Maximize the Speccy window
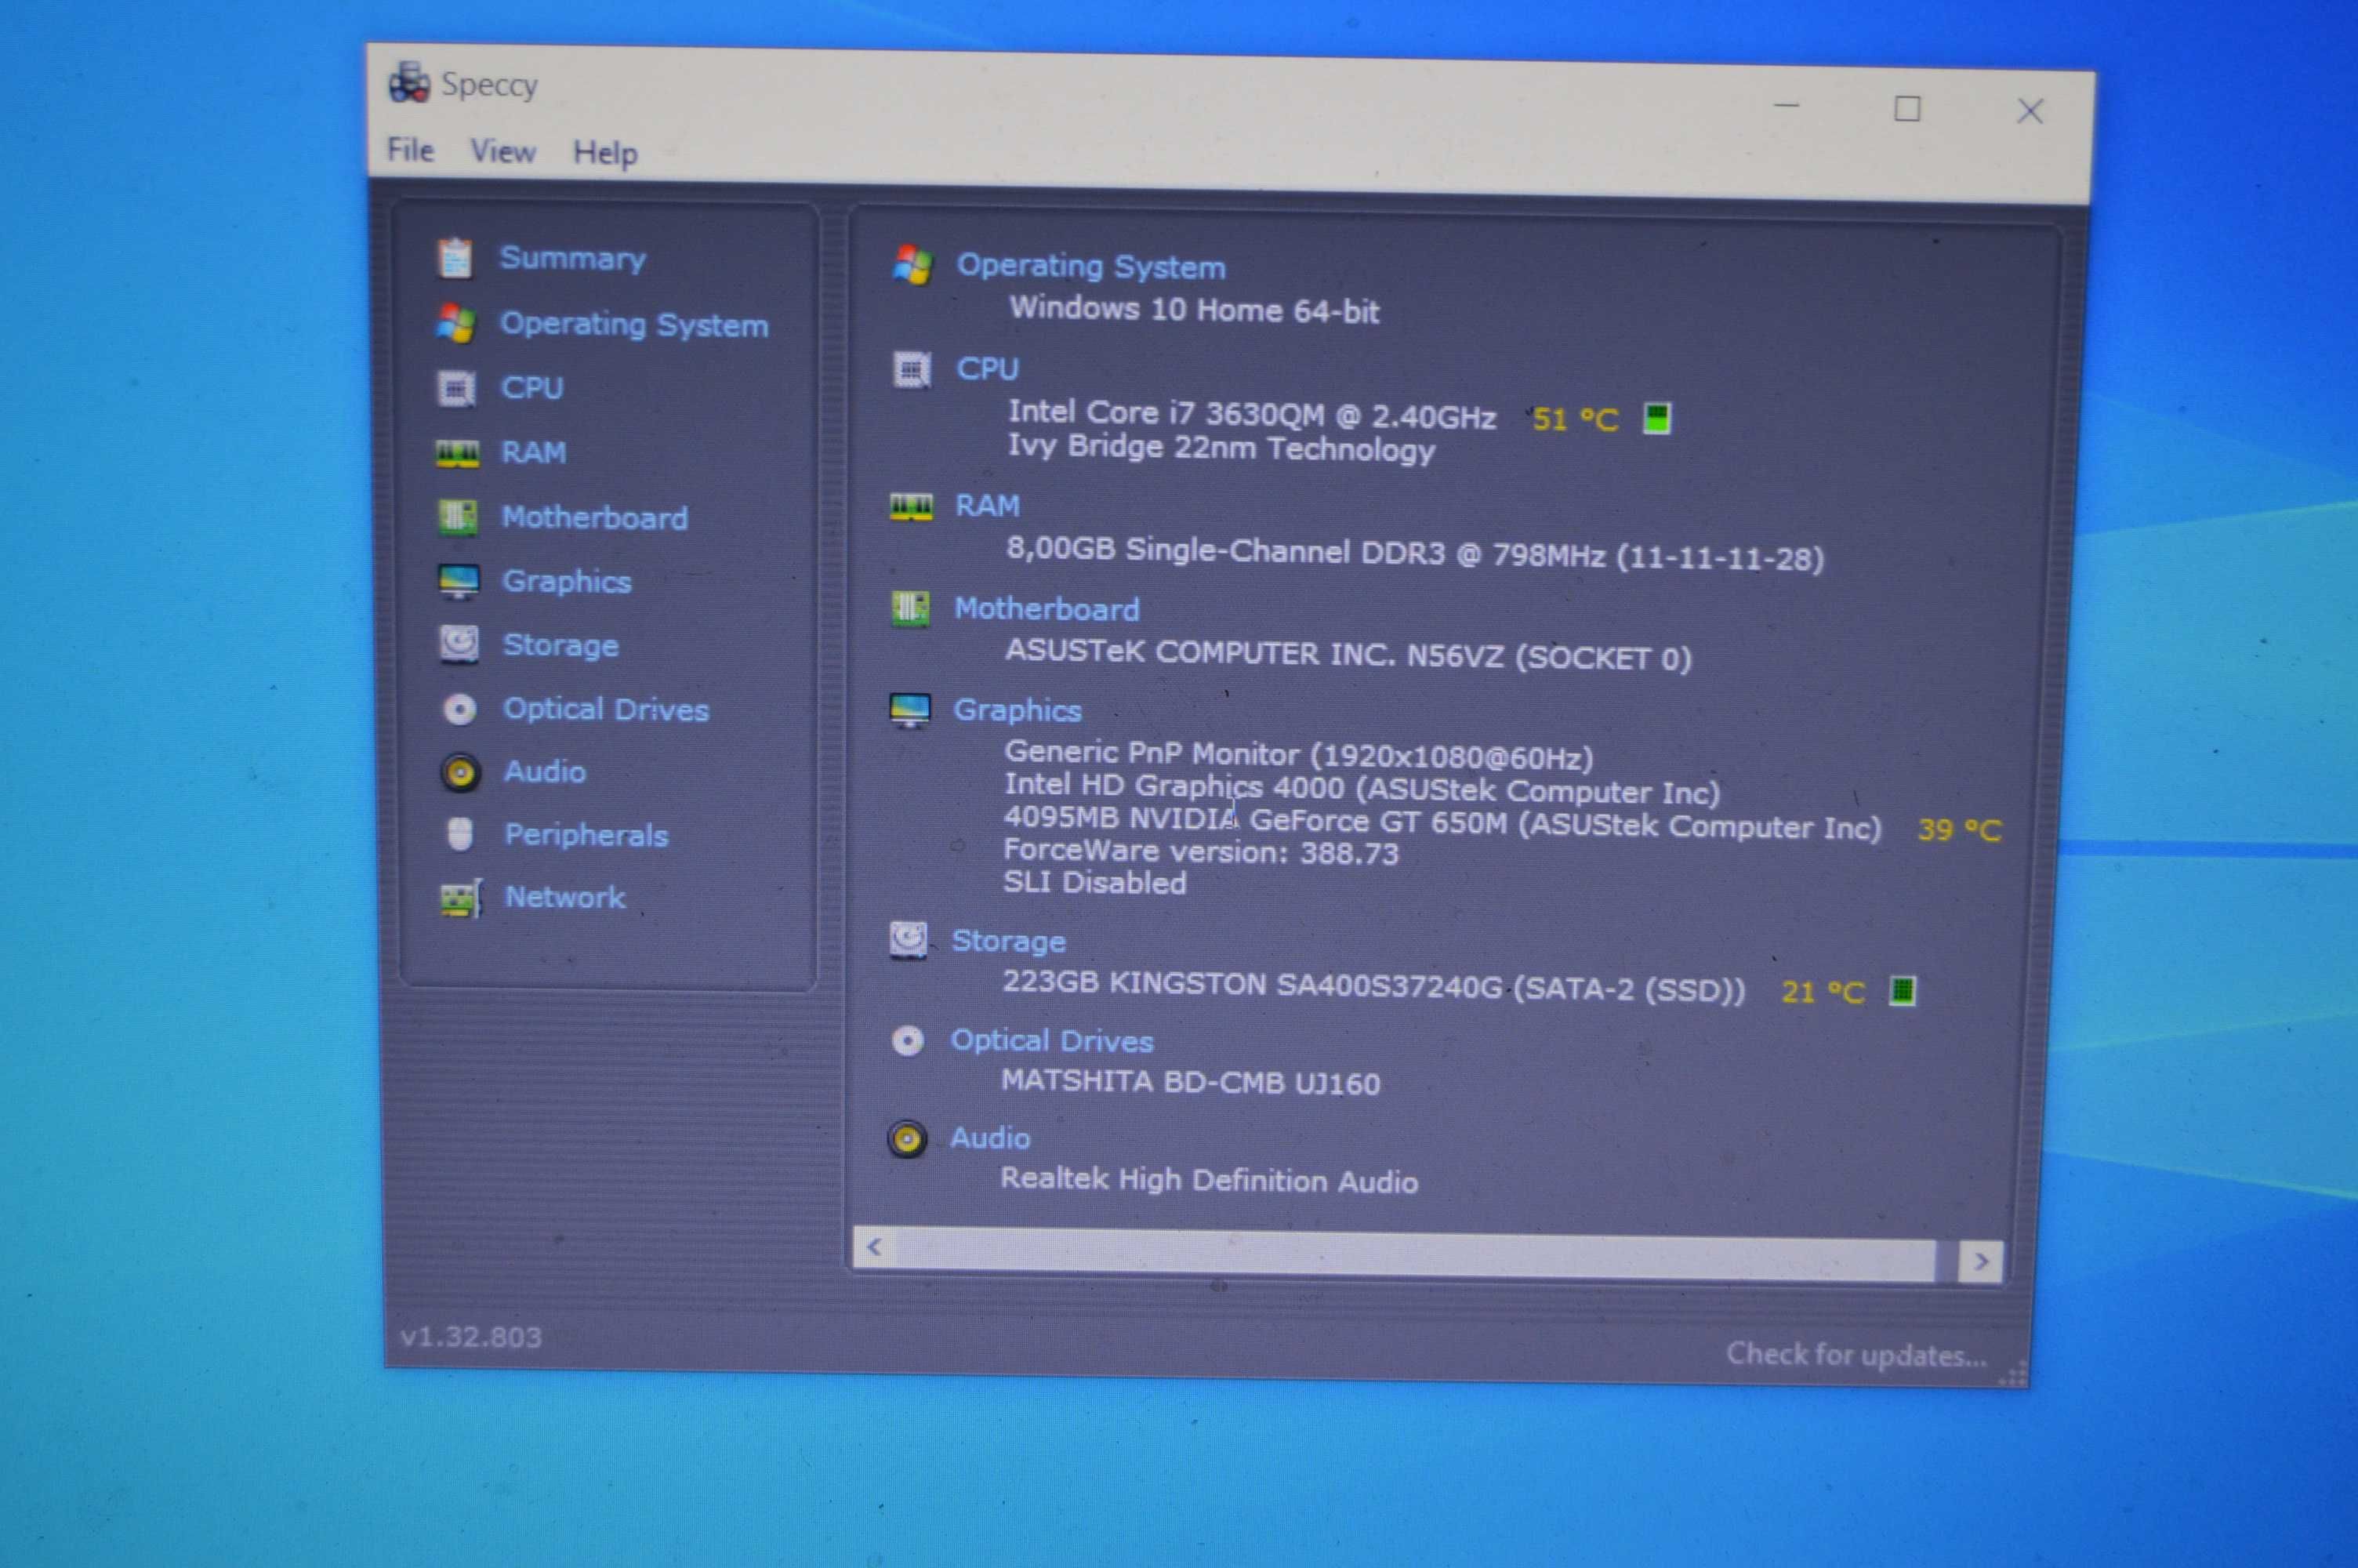Viewport: 2358px width, 1568px height. [x=1907, y=108]
